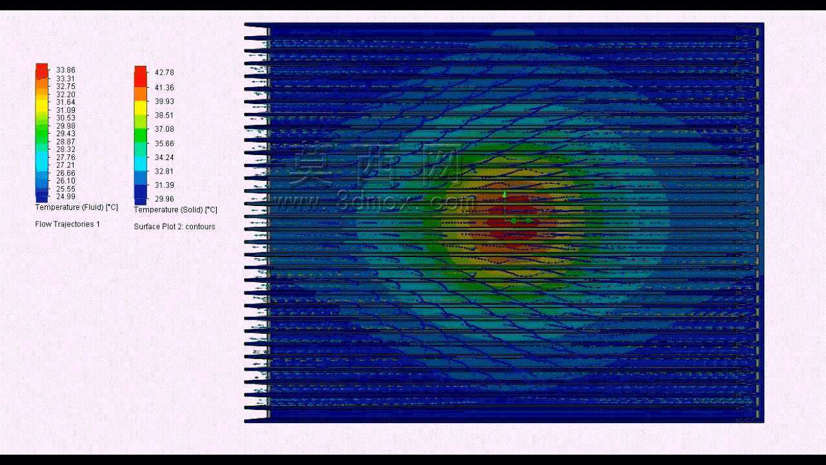The width and height of the screenshot is (826, 465).
Task: Click minimum fluid legend value 24.99
Action: 66,197
